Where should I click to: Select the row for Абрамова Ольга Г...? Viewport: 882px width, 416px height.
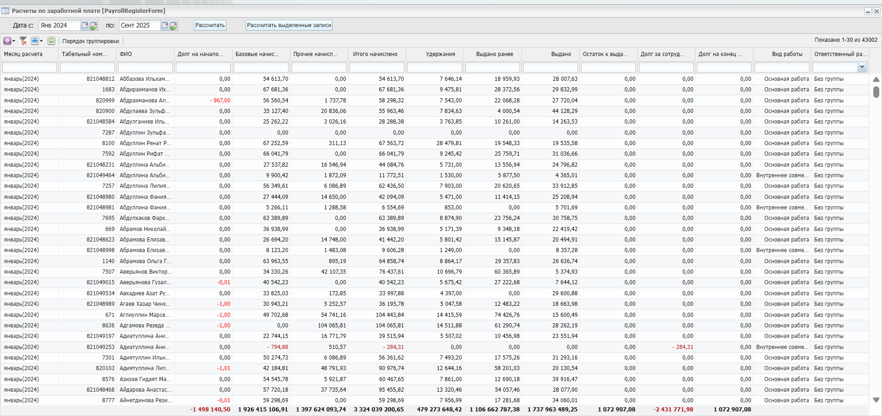(435, 261)
